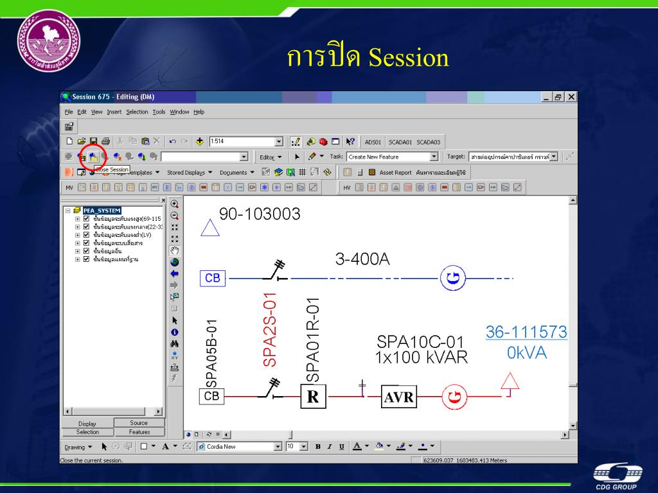Select the drawing toolbar pointer arrow

pyautogui.click(x=104, y=447)
